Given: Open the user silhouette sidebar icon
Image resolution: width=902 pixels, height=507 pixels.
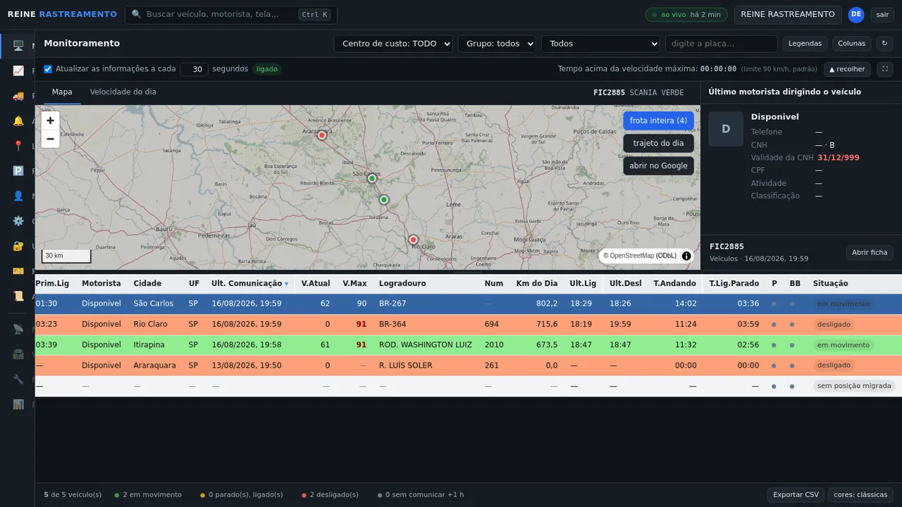Looking at the screenshot, I should [x=18, y=196].
